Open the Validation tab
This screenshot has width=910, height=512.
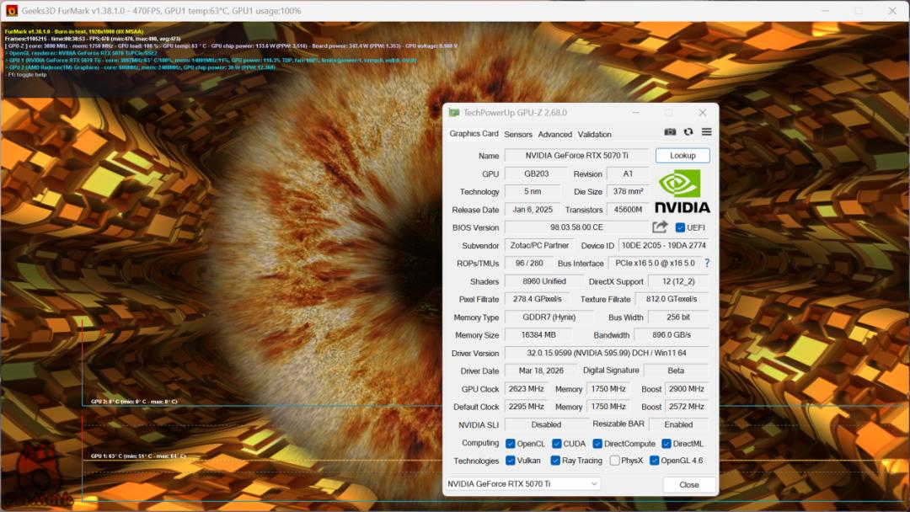click(594, 134)
